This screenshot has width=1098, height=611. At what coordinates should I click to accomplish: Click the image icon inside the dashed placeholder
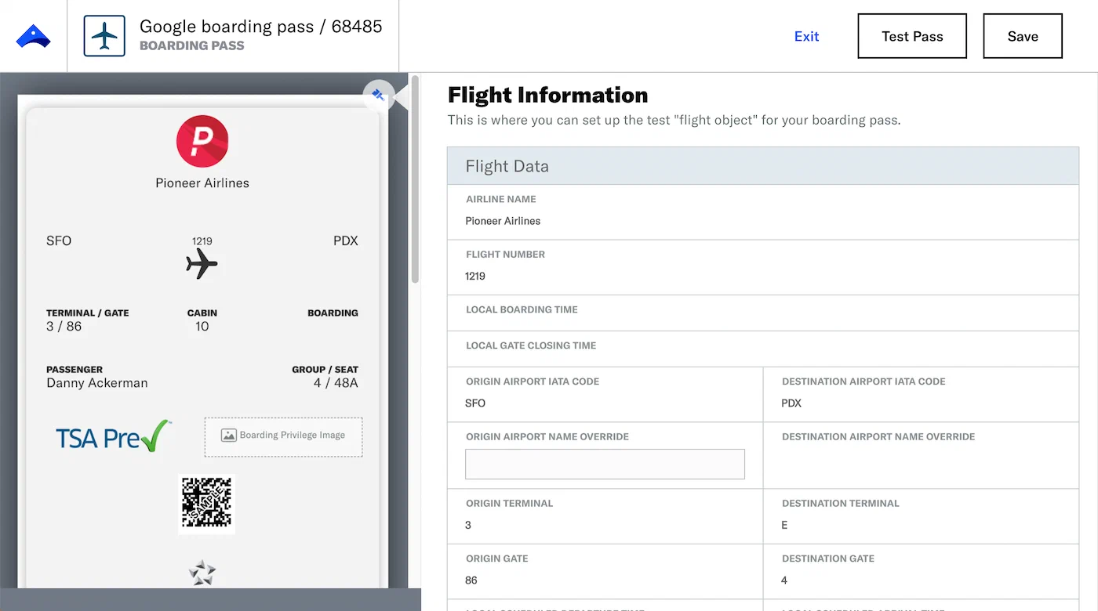227,436
